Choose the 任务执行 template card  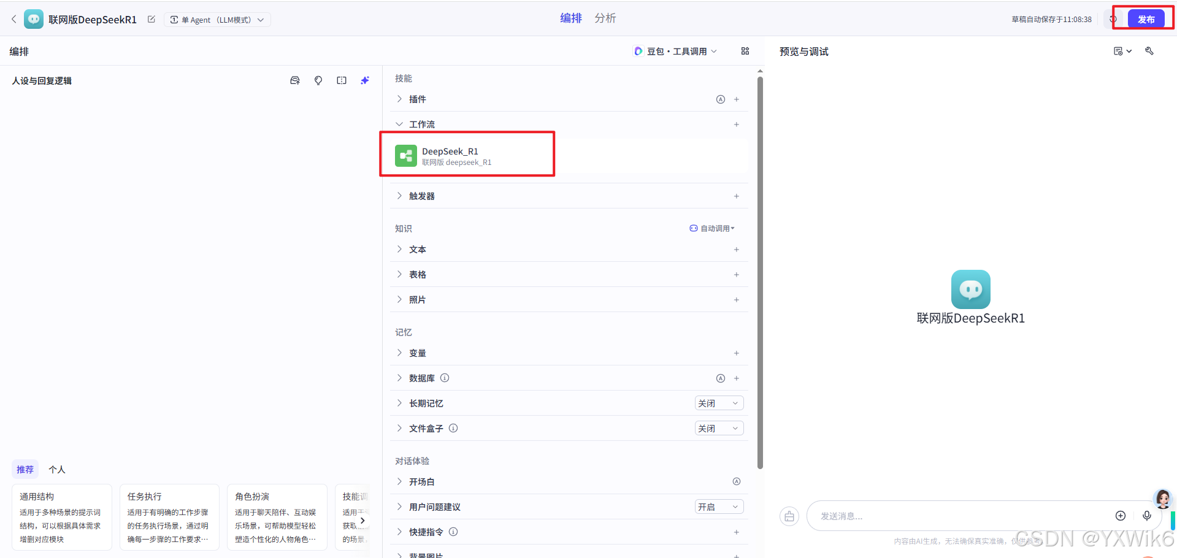(x=169, y=518)
